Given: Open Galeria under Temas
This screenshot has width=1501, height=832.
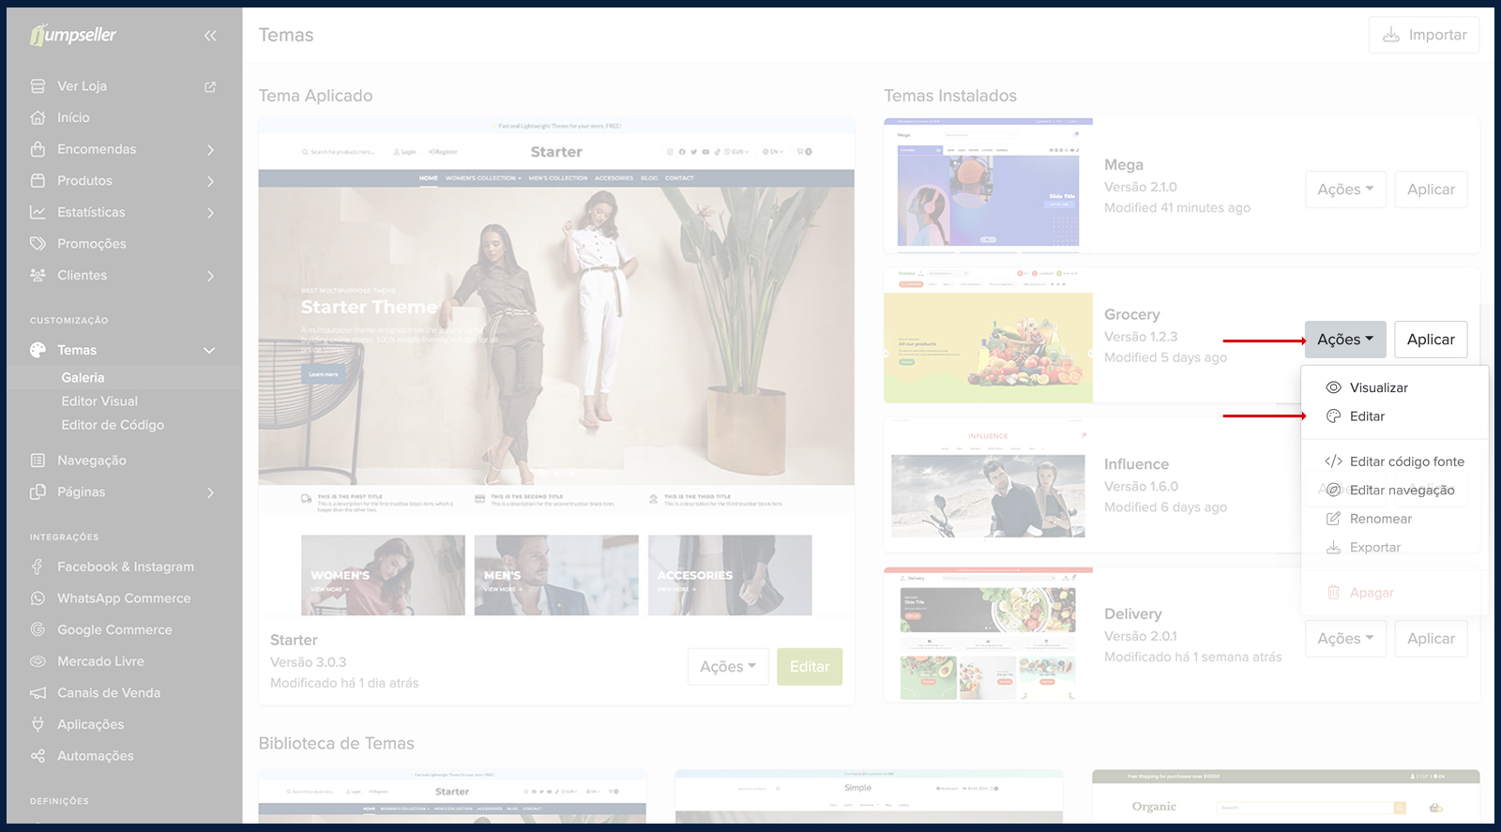Looking at the screenshot, I should pos(83,378).
